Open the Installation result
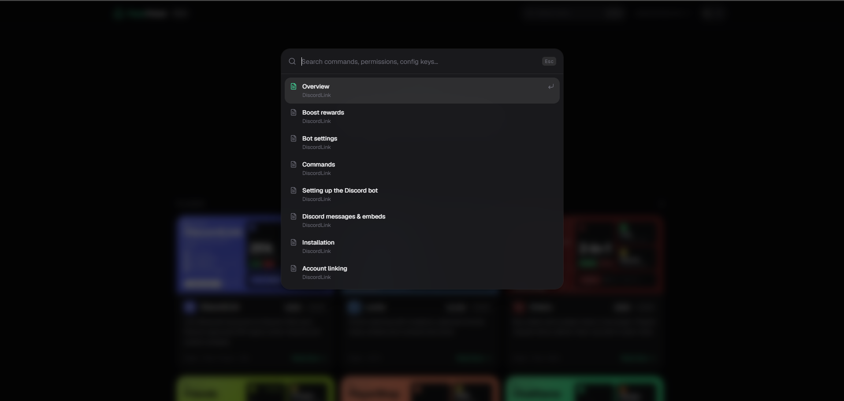844x401 pixels. click(422, 247)
